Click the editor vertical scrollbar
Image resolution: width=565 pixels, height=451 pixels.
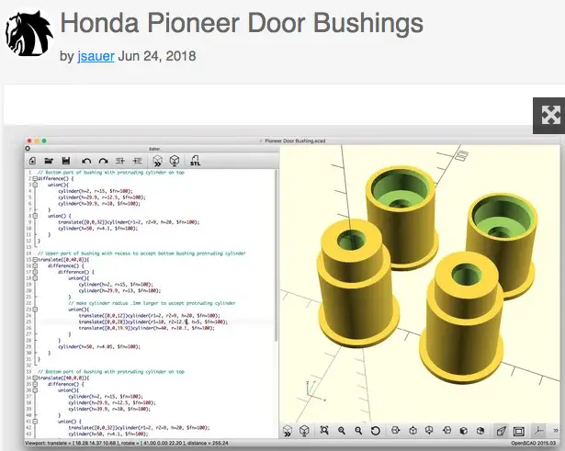pyautogui.click(x=276, y=255)
